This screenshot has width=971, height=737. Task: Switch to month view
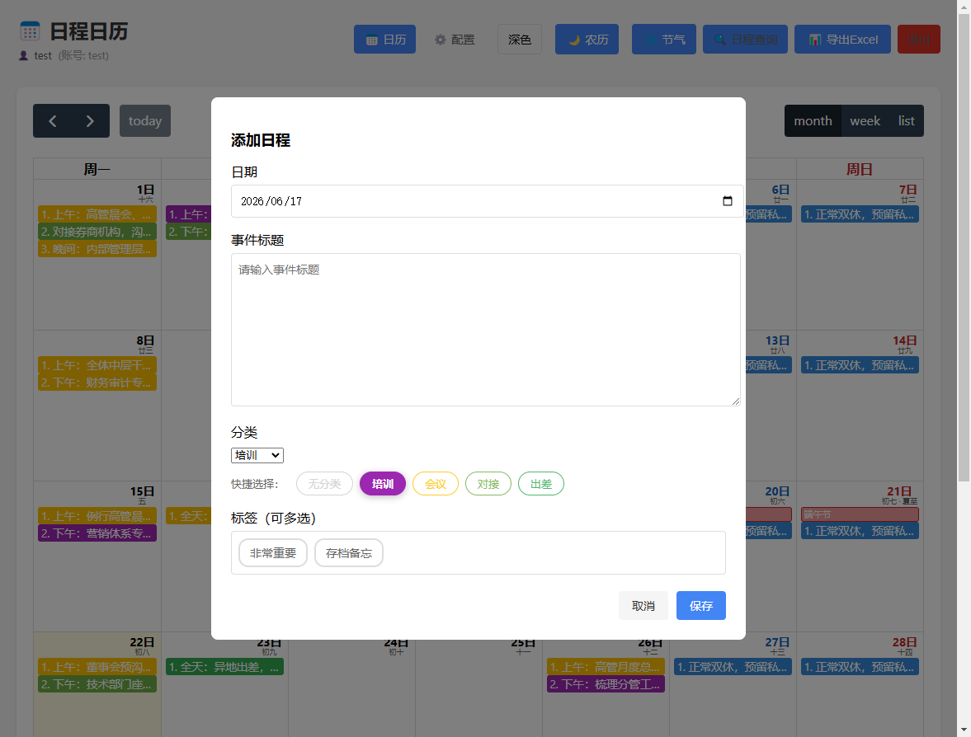[x=813, y=120]
